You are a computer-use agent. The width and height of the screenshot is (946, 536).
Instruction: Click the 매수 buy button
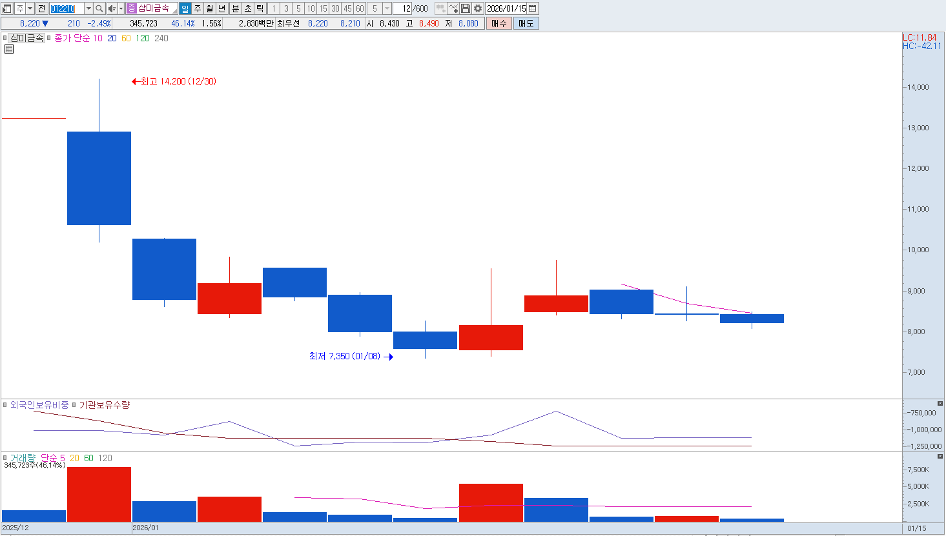(x=499, y=23)
